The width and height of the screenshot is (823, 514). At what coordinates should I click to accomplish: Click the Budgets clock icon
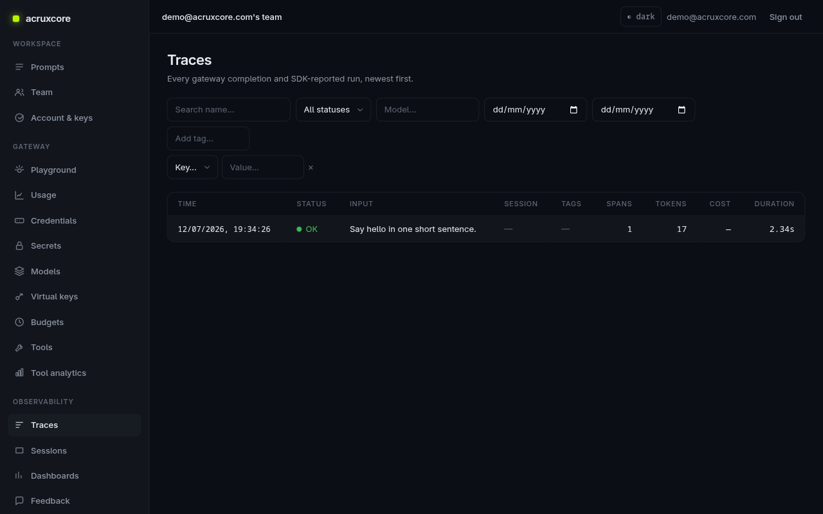(x=19, y=322)
